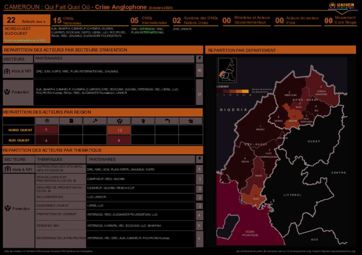Click the hammer icon in region table header

point(95,121)
